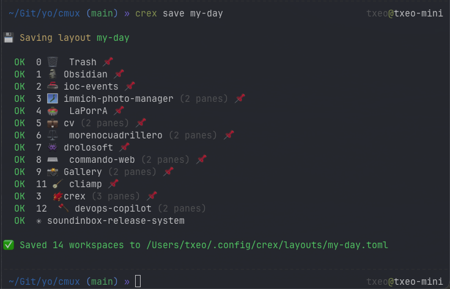
Task: Click the 'LaPorrA' workspace name
Action: [x=89, y=111]
